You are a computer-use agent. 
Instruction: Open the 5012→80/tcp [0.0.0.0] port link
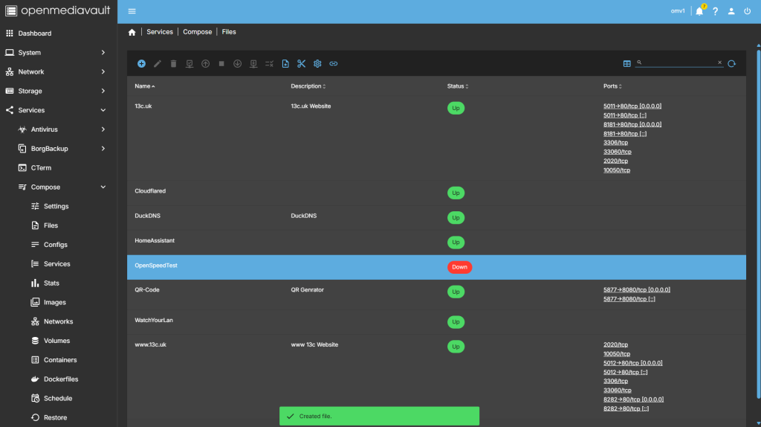[x=633, y=363]
